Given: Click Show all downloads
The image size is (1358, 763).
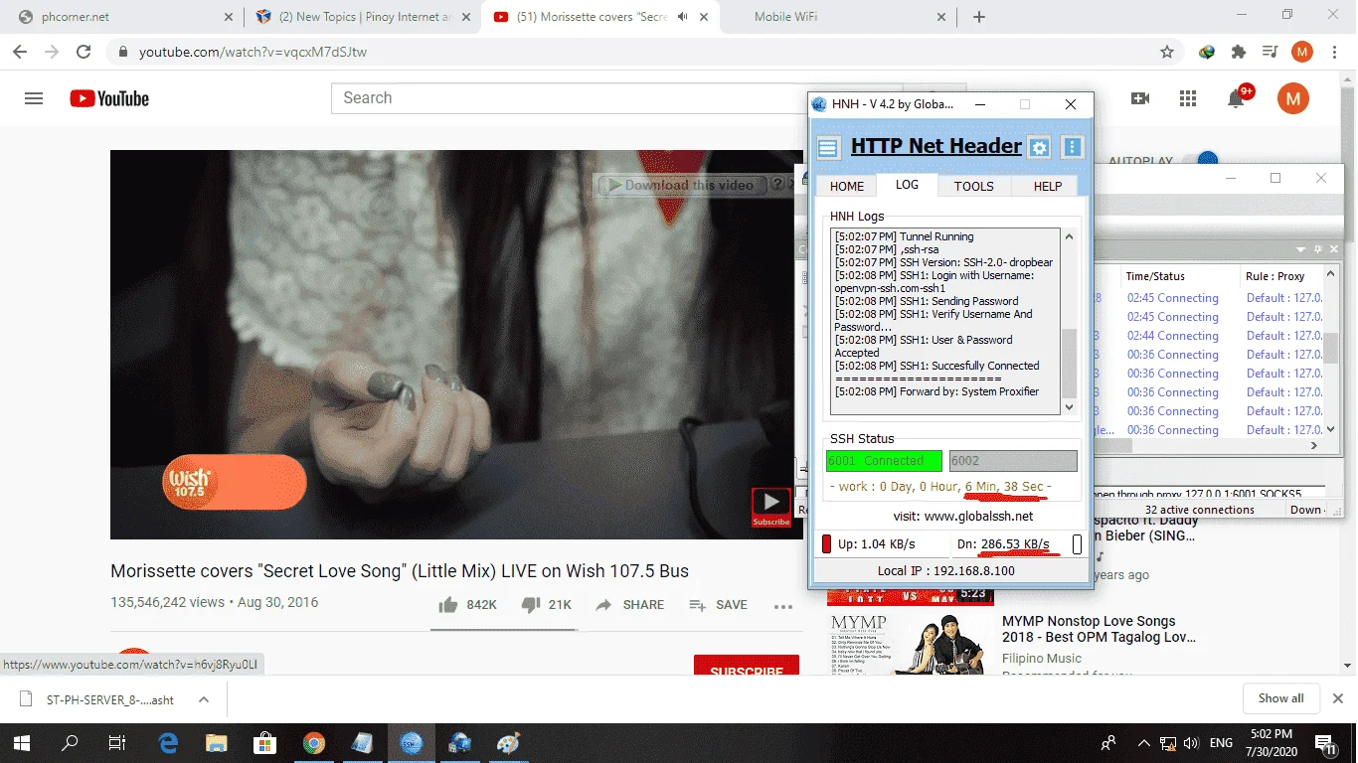Looking at the screenshot, I should click(1280, 698).
